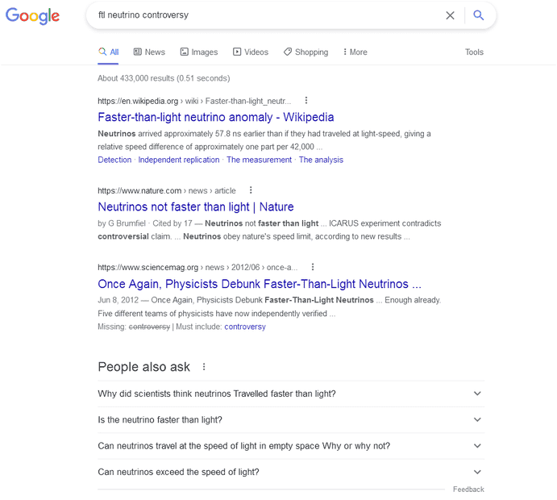Open the Videos search tab
The height and width of the screenshot is (500, 557).
pos(251,52)
